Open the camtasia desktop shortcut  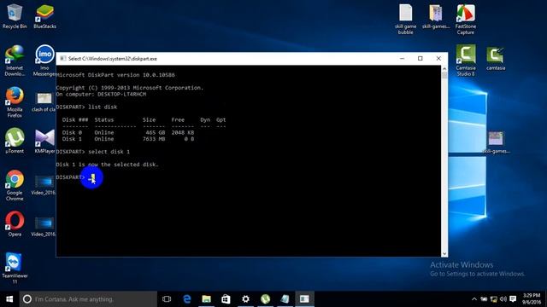pyautogui.click(x=496, y=58)
